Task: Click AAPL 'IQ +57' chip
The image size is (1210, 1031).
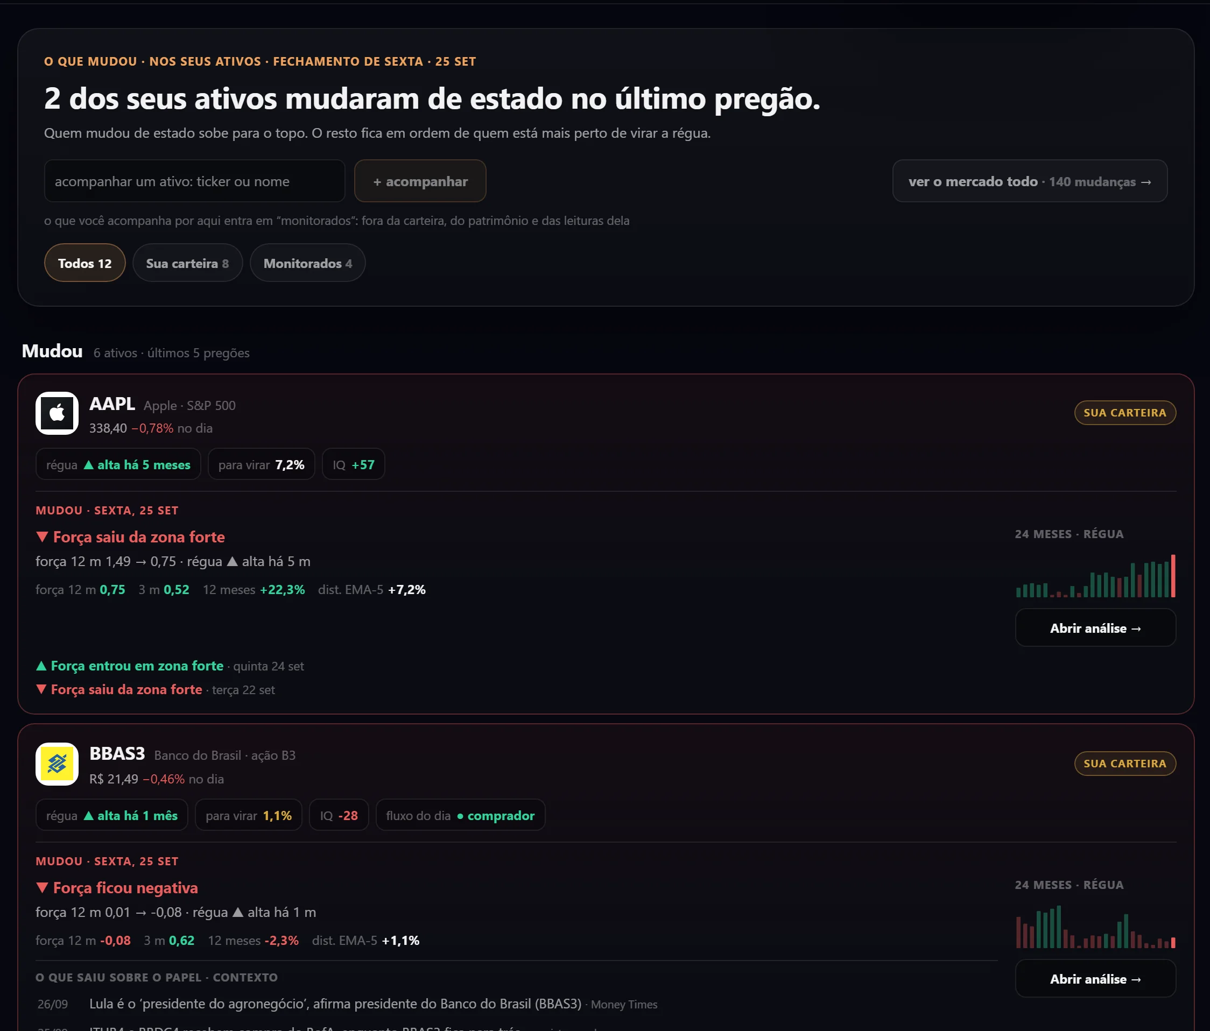Action: pyautogui.click(x=353, y=464)
